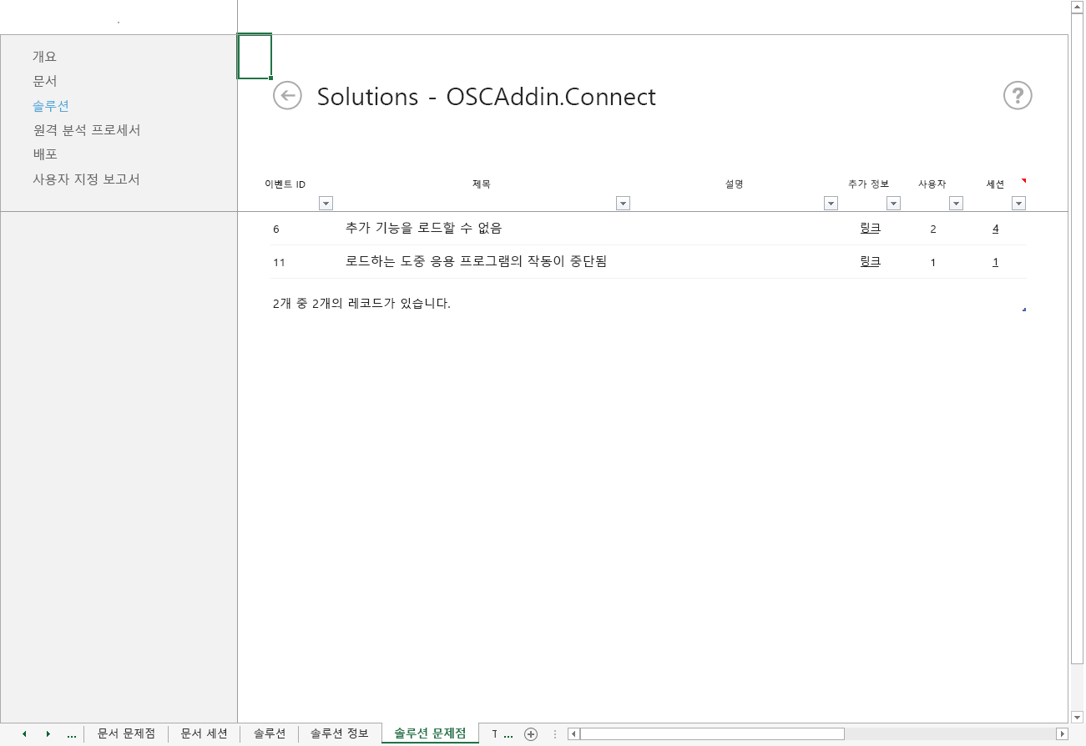Viewport: 1086px width, 746px height.
Task: Open the 설명 column filter dropdown
Action: point(831,203)
